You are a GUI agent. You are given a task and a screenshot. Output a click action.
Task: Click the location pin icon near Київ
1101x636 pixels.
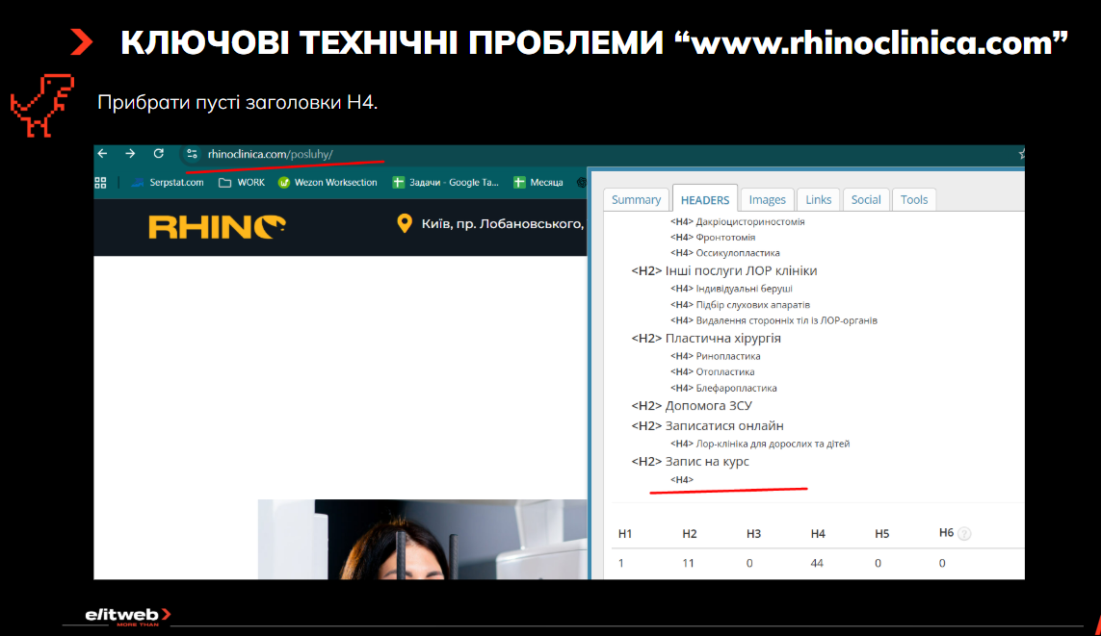coord(404,223)
